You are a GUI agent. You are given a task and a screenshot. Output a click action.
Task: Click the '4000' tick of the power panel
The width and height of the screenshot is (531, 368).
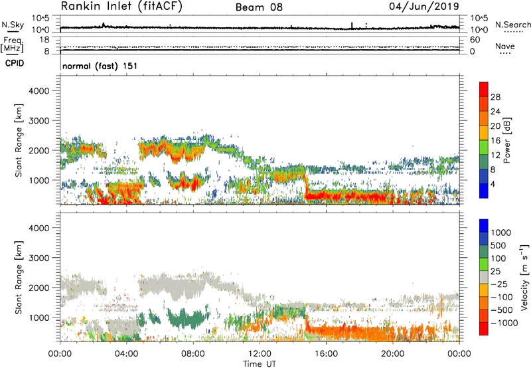pyautogui.click(x=39, y=91)
